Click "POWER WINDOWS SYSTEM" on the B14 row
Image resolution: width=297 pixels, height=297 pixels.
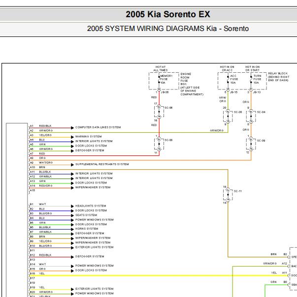pos(94,266)
